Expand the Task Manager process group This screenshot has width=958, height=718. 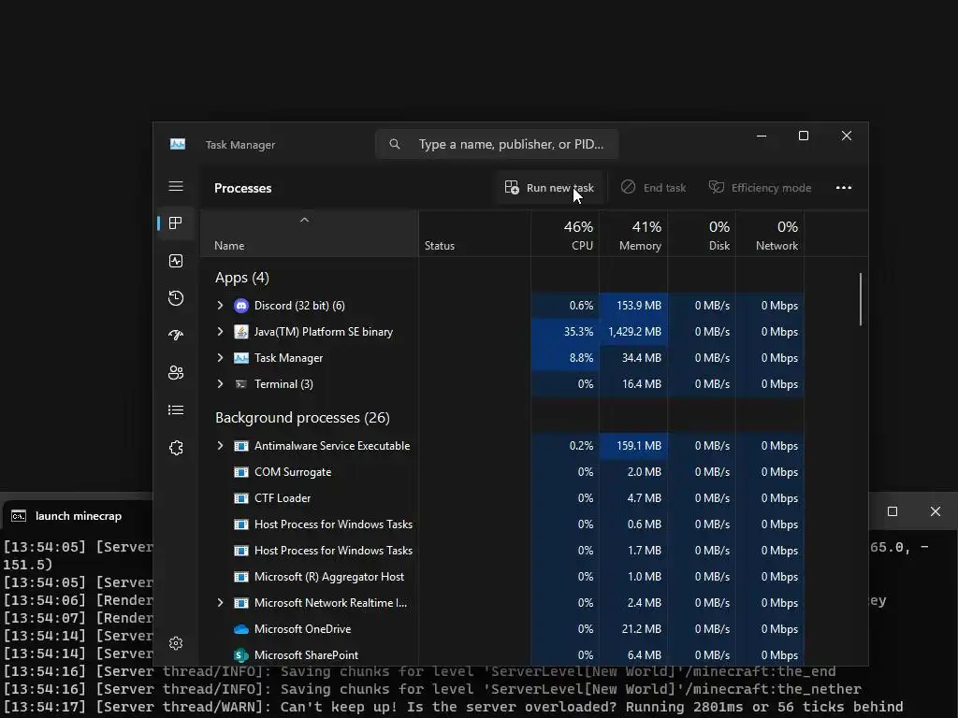click(220, 358)
